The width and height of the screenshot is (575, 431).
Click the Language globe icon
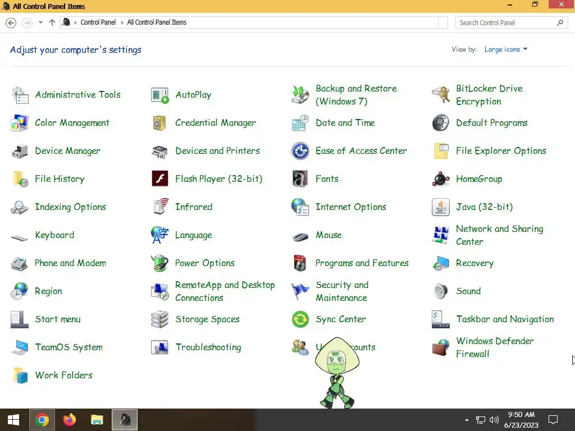[160, 235]
